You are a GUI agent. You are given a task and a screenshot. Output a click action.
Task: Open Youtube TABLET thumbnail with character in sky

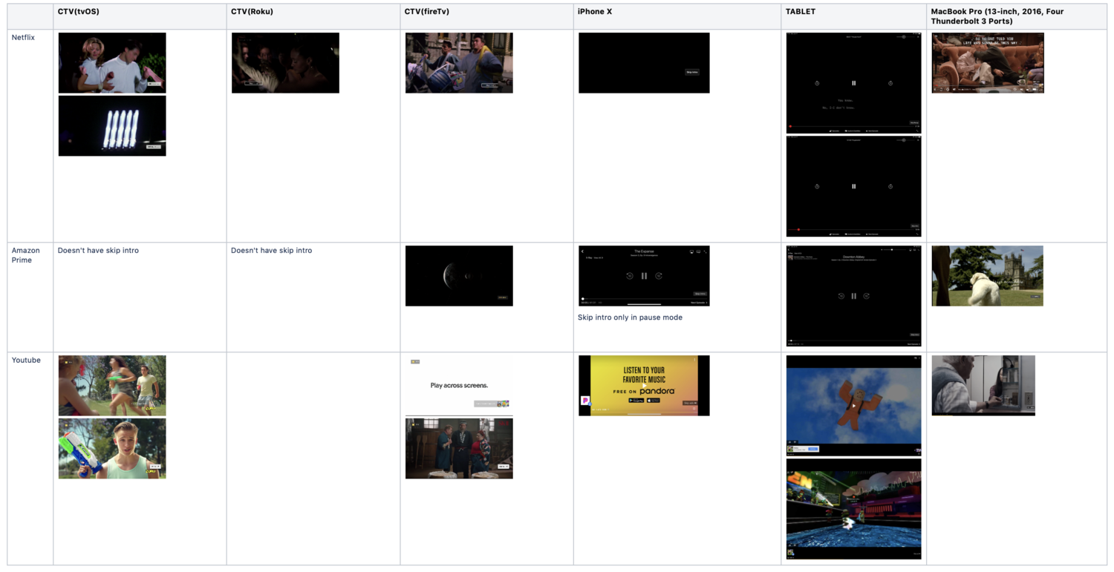click(x=853, y=406)
